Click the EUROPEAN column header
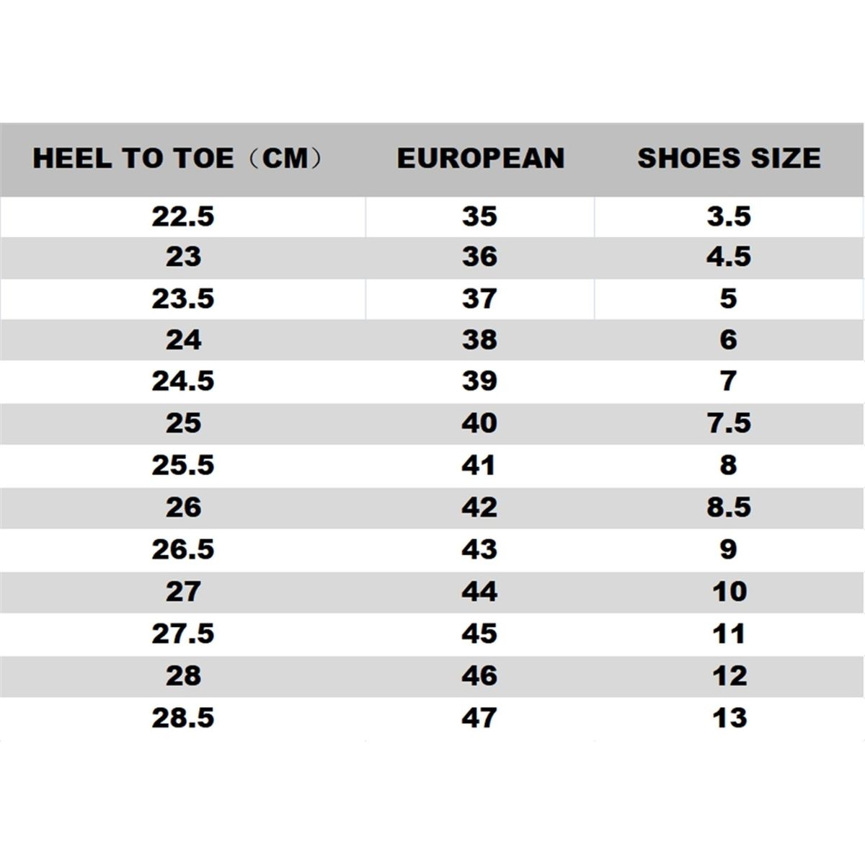 480,159
